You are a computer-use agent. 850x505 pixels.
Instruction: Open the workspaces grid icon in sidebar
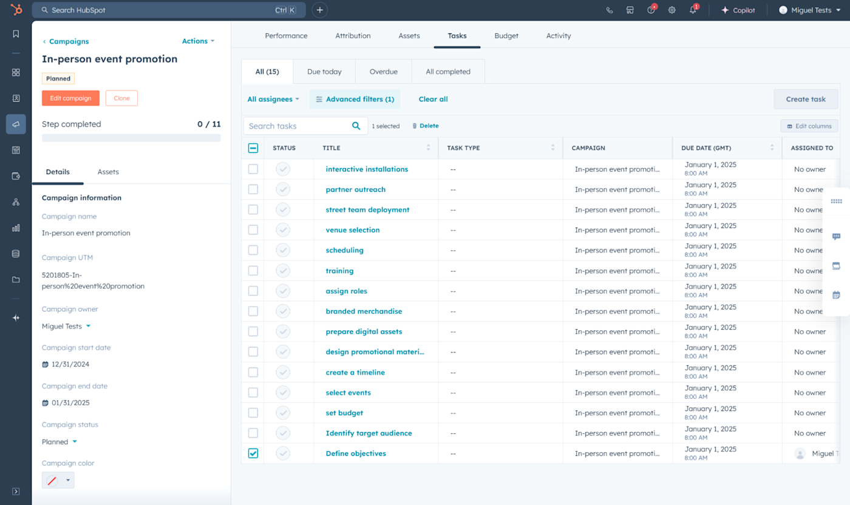coord(16,72)
